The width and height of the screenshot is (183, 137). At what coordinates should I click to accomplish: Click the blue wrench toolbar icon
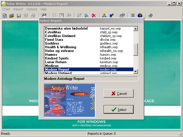[112, 16]
